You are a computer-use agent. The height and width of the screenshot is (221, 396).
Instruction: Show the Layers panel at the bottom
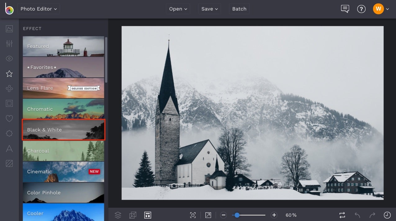click(118, 215)
